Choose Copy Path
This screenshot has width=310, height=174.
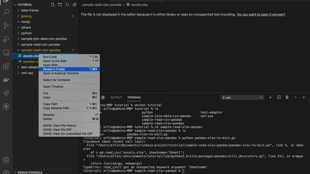tap(69, 104)
